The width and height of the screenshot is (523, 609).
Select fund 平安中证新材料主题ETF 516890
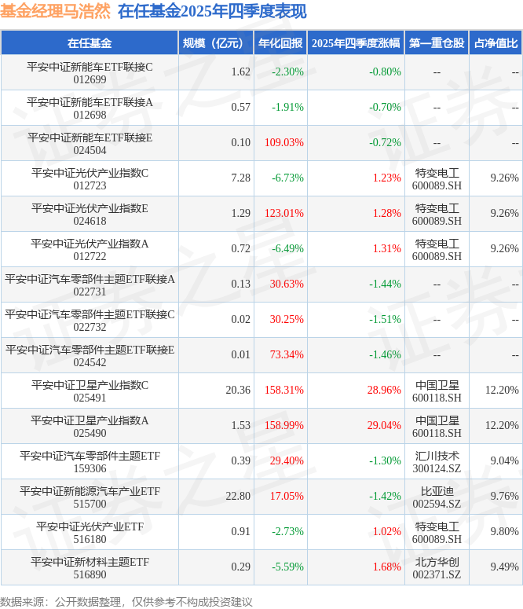90,567
